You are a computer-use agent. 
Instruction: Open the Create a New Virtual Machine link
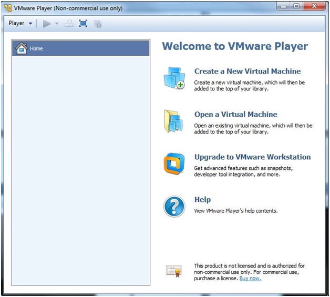(247, 71)
